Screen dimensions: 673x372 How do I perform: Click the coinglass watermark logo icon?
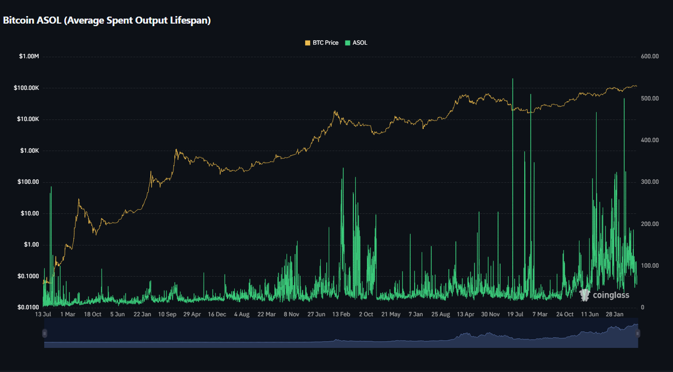(584, 295)
